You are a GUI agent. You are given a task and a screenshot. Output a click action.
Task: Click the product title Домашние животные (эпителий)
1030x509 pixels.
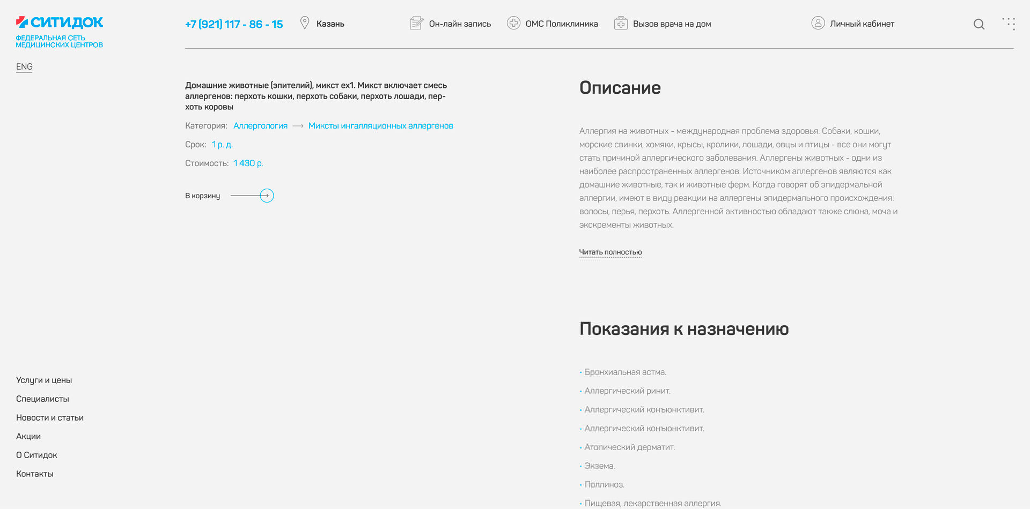316,96
